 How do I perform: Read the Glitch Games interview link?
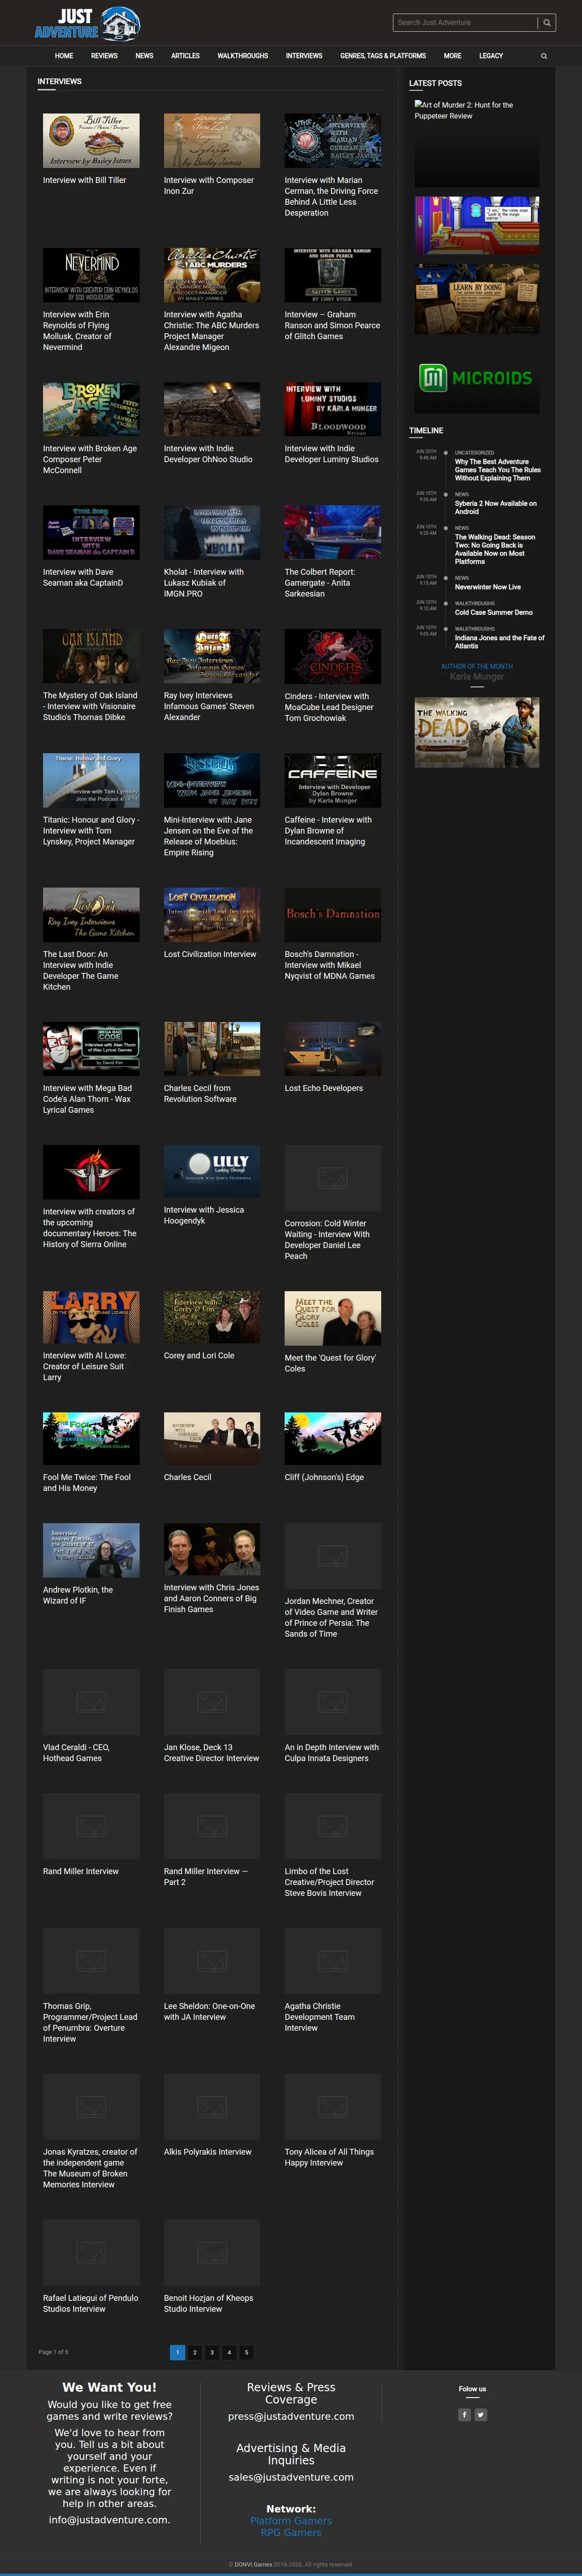pos(332,325)
